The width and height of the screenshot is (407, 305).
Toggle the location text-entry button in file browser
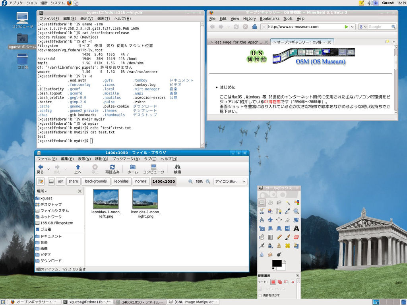coord(41,181)
